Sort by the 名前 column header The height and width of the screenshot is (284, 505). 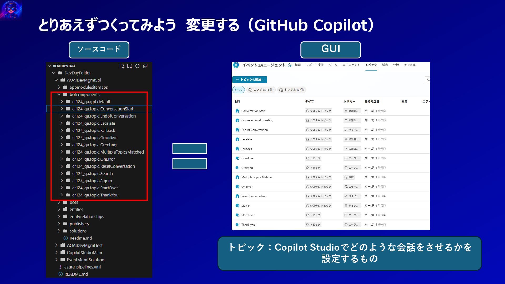coord(237,102)
